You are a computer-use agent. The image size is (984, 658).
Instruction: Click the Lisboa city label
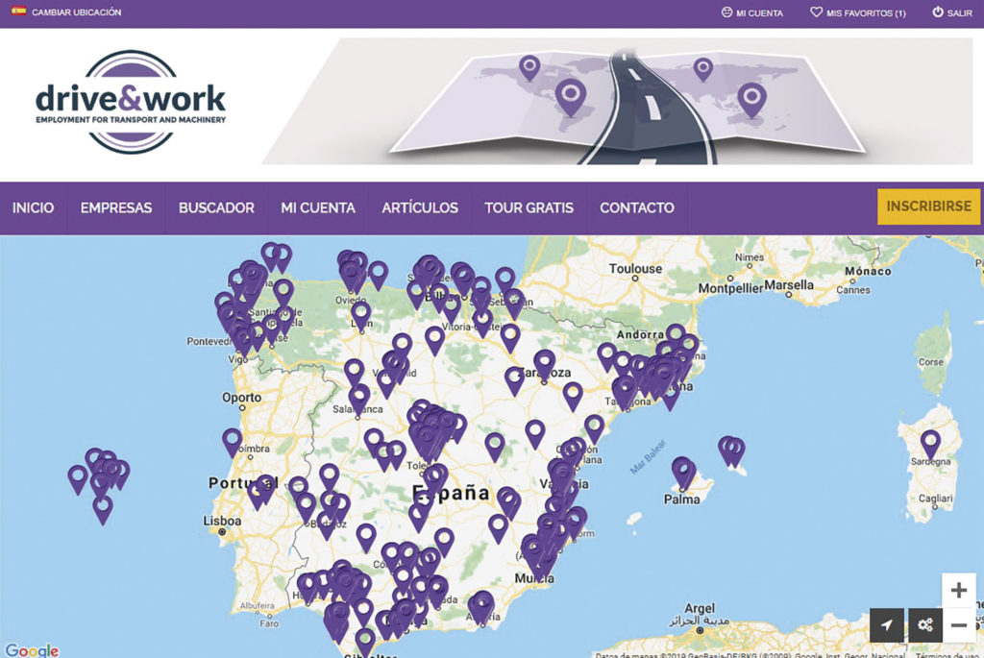click(x=222, y=521)
